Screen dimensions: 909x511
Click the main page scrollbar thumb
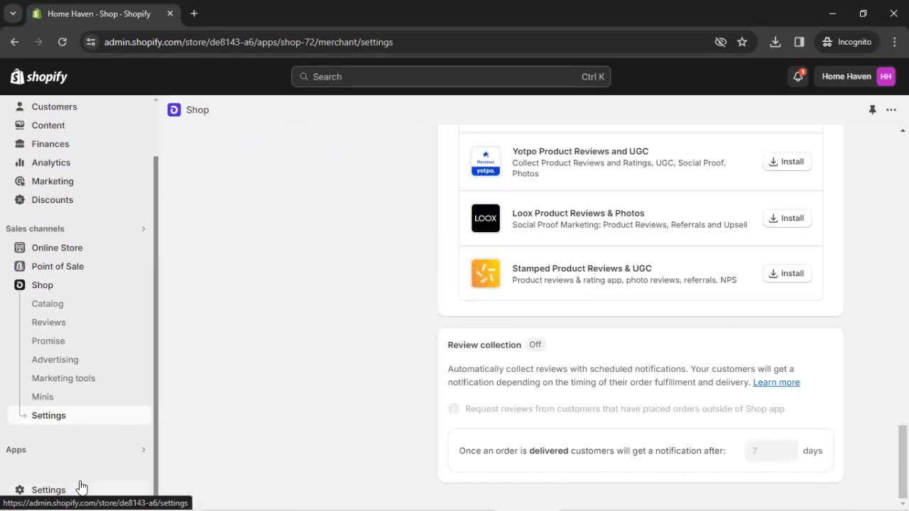(903, 461)
